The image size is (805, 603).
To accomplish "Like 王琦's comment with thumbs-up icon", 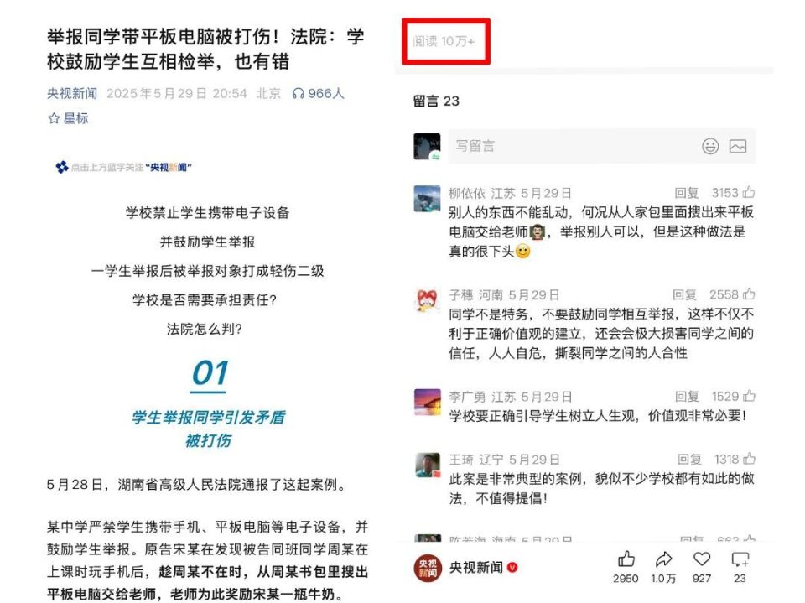I will 749,459.
